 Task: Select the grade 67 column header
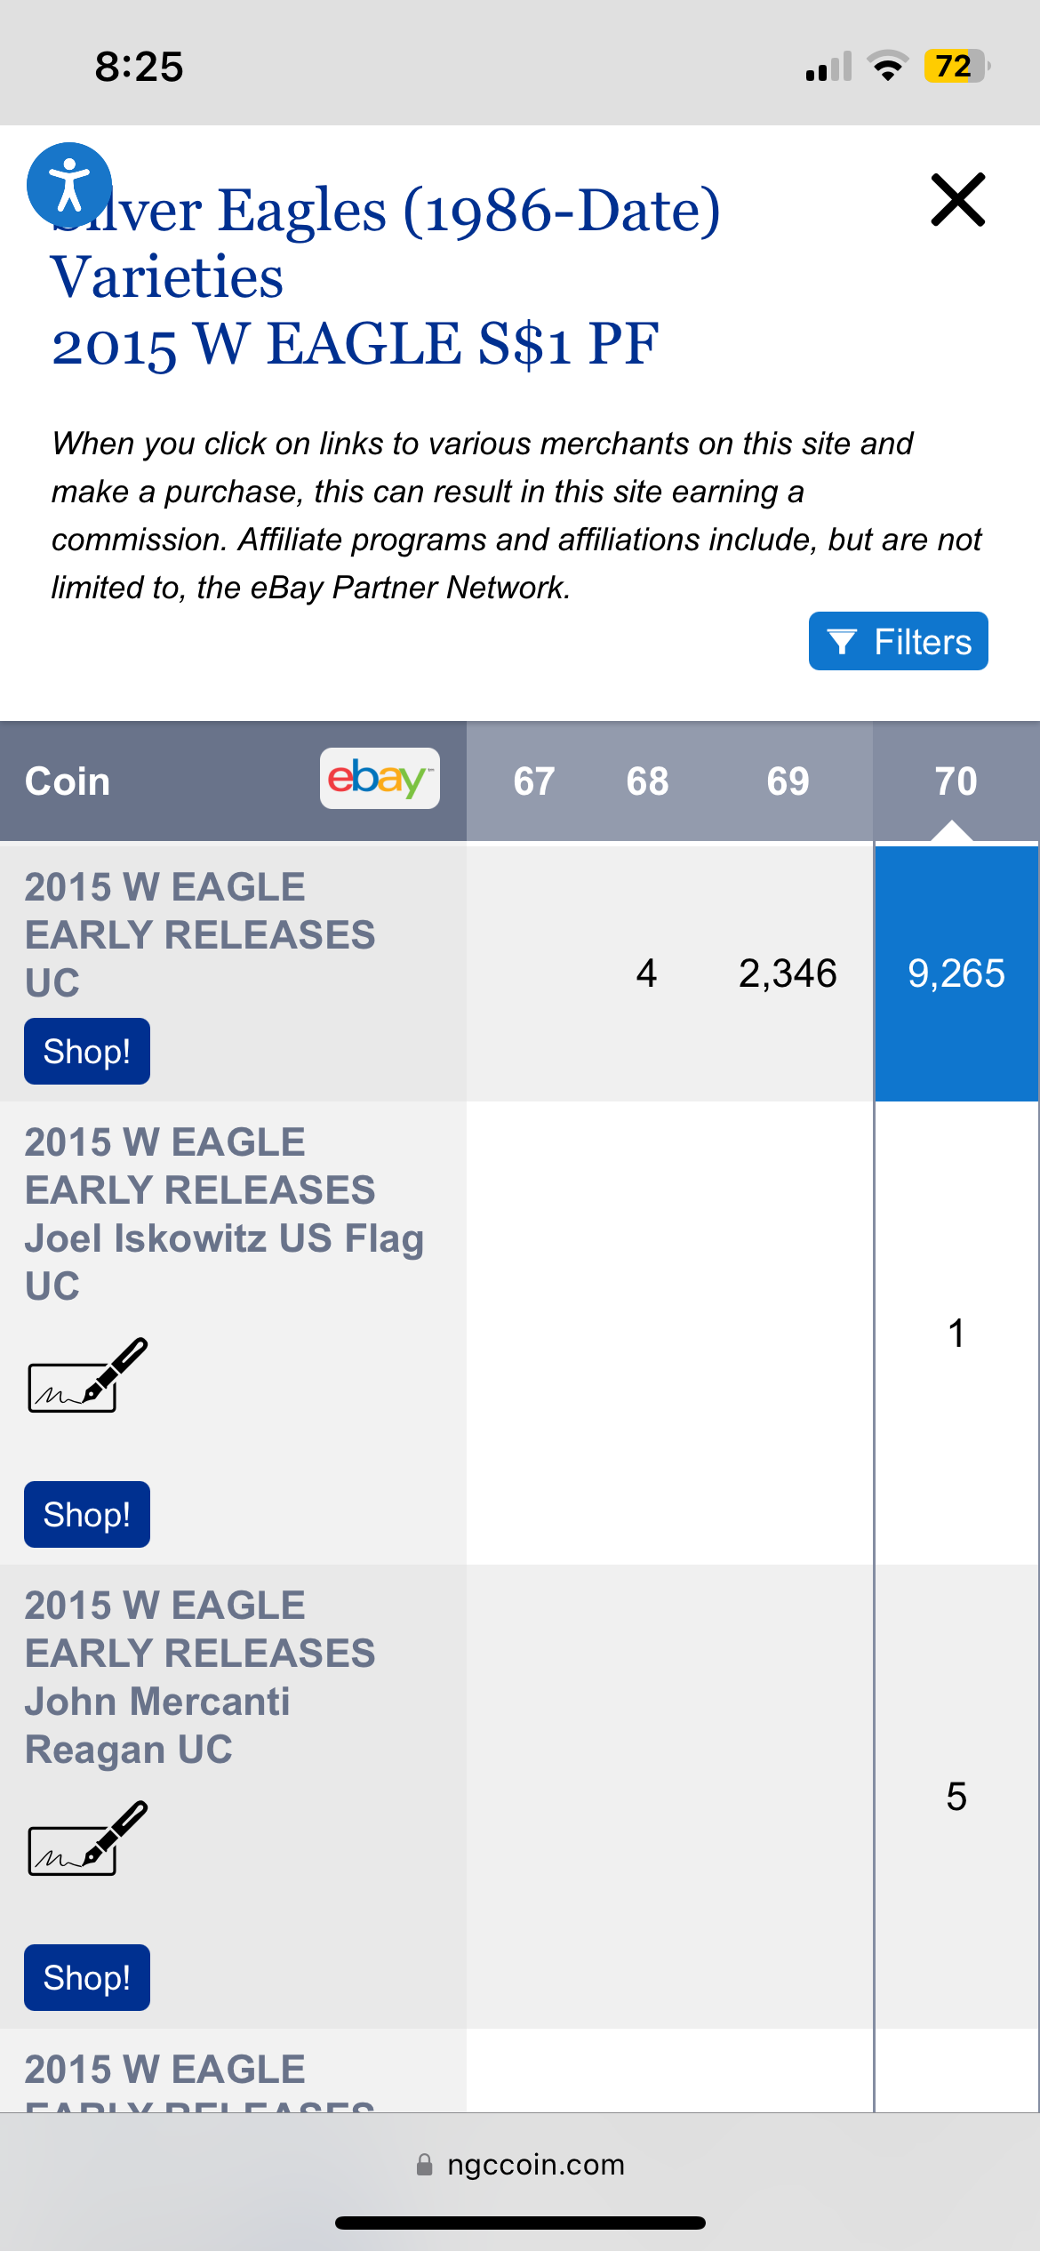click(x=534, y=781)
